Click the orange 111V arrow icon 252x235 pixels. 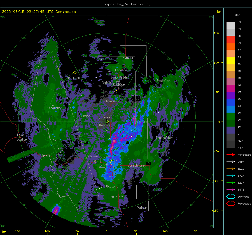231,168
